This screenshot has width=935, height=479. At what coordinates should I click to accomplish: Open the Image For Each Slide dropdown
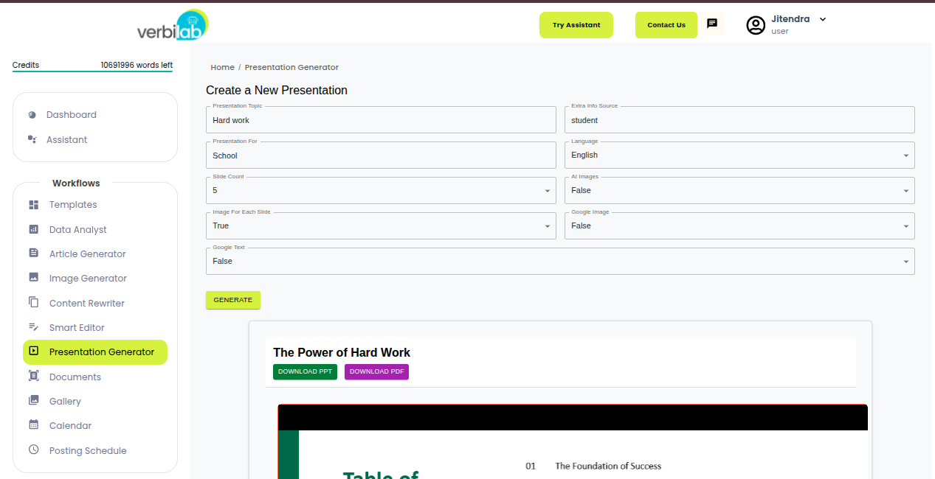pos(381,225)
